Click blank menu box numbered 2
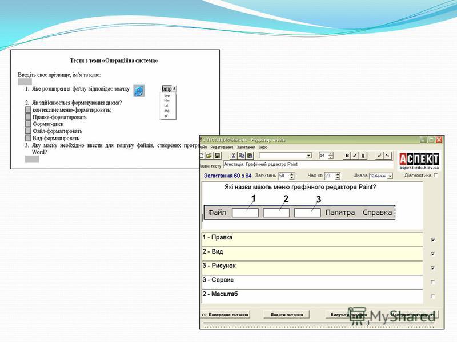 pyautogui.click(x=276, y=212)
